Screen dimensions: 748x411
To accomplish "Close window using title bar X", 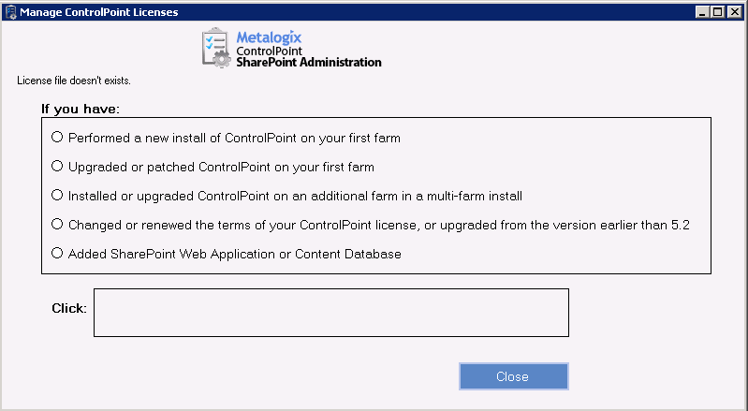I will 735,12.
